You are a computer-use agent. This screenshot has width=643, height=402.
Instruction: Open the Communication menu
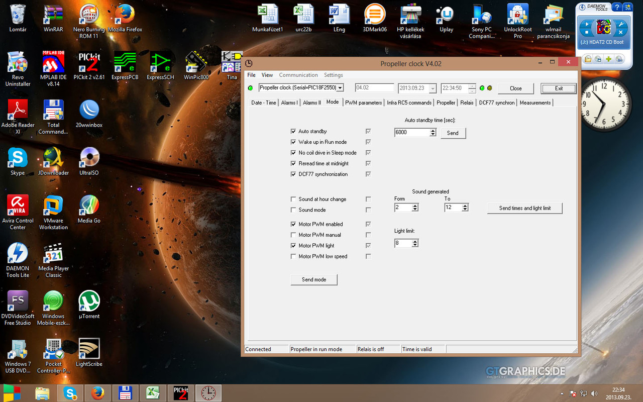point(298,75)
